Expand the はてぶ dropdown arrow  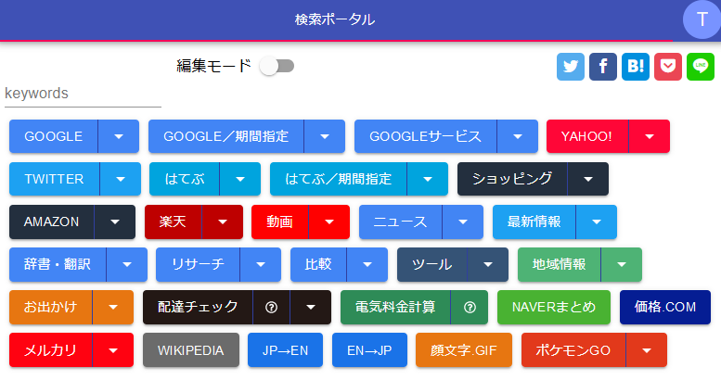(240, 179)
